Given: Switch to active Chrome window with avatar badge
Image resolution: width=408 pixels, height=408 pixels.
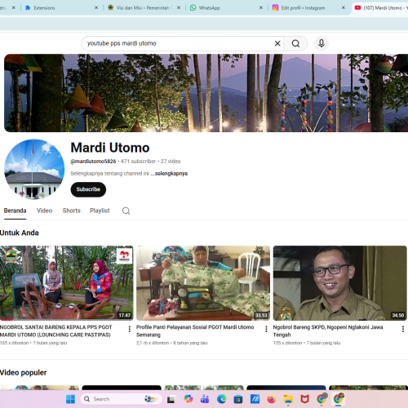Looking at the screenshot, I should pyautogui.click(x=339, y=399).
